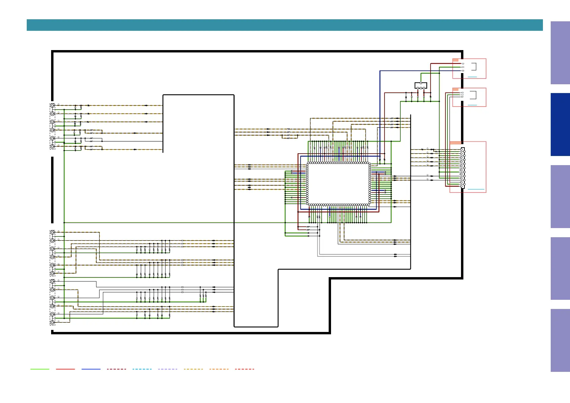Open the third side tab, below the dark blue one

[x=560, y=197]
